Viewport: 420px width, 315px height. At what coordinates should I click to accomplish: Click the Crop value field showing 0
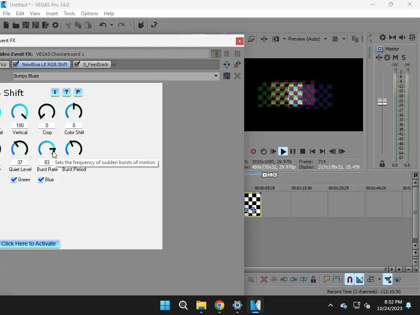coord(47,126)
